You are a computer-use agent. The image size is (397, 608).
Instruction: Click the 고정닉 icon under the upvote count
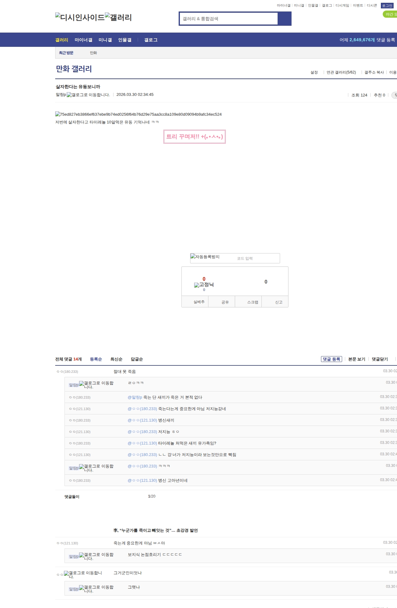click(204, 285)
